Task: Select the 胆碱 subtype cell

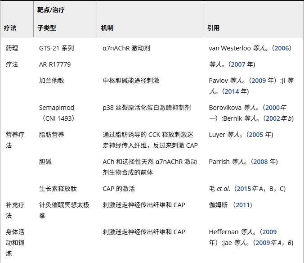Action: pos(45,162)
